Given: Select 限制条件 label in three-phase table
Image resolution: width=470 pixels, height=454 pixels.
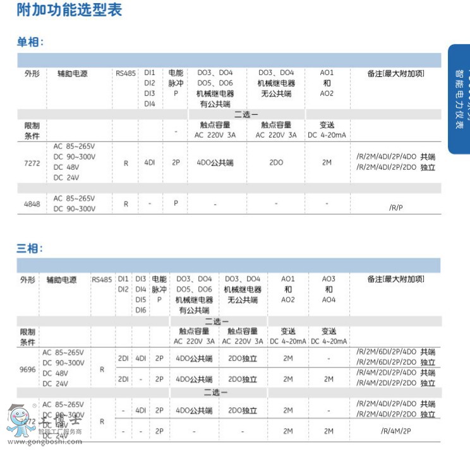Looking at the screenshot, I should point(28,336).
